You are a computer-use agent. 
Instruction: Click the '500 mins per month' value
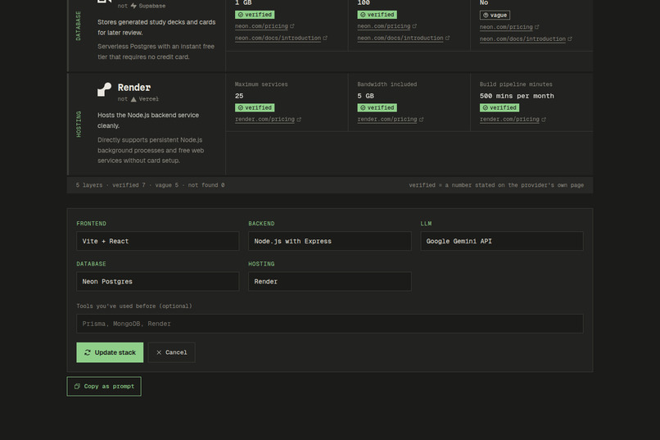pyautogui.click(x=517, y=96)
